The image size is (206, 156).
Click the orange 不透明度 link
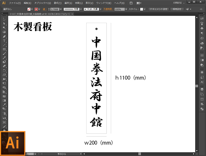108,9
